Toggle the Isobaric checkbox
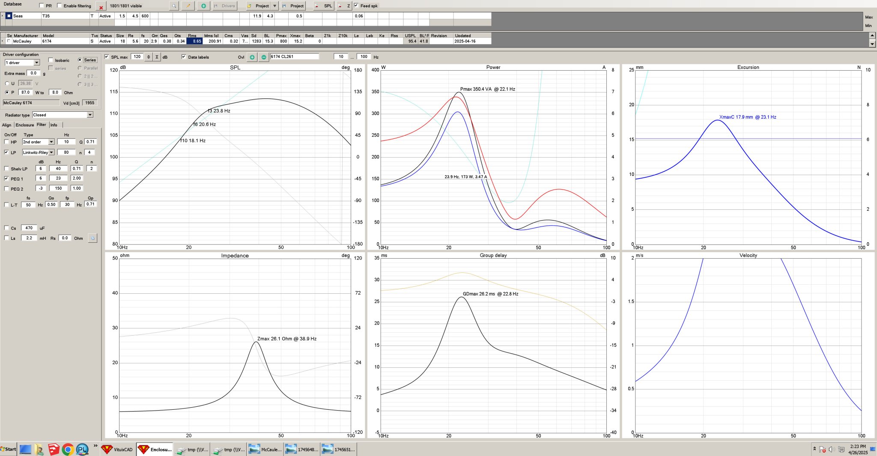 coord(51,60)
